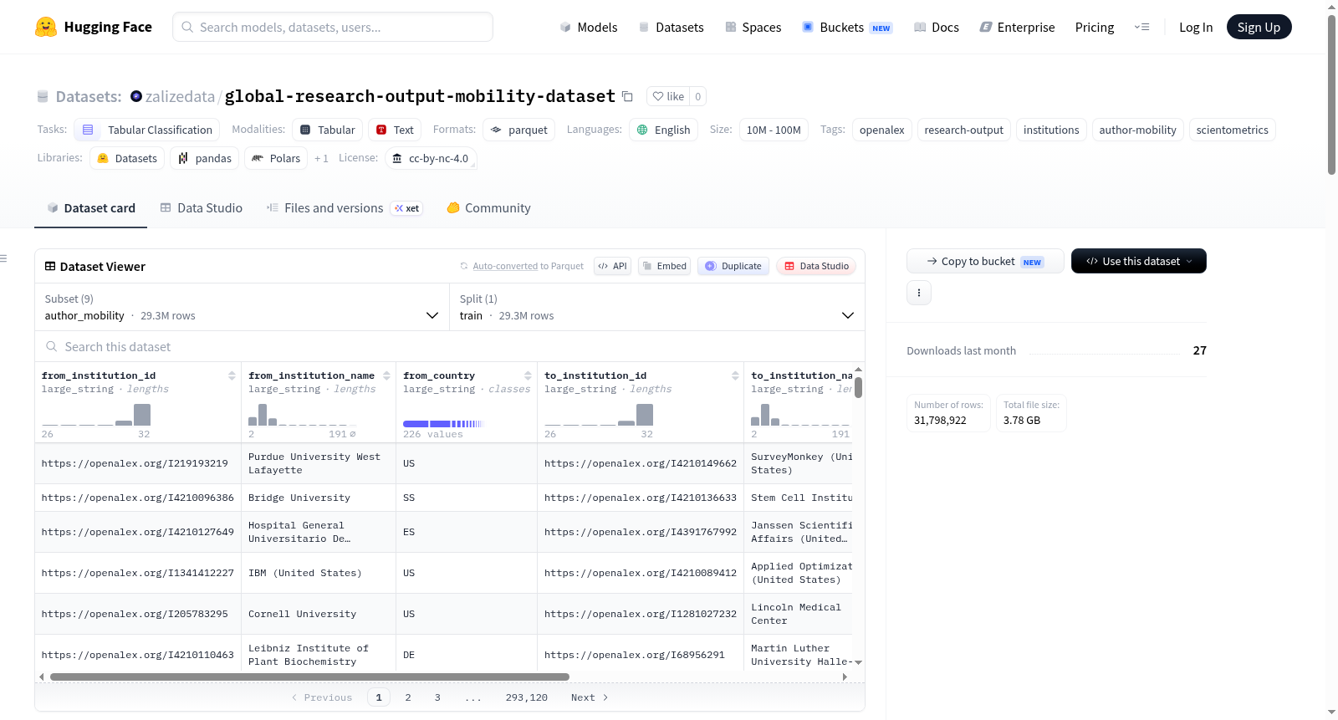Open Buckets in top navigation
Viewport: 1338px width, 720px height.
coord(847,27)
